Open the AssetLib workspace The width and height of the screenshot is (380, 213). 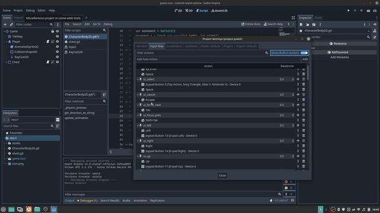coord(219,11)
